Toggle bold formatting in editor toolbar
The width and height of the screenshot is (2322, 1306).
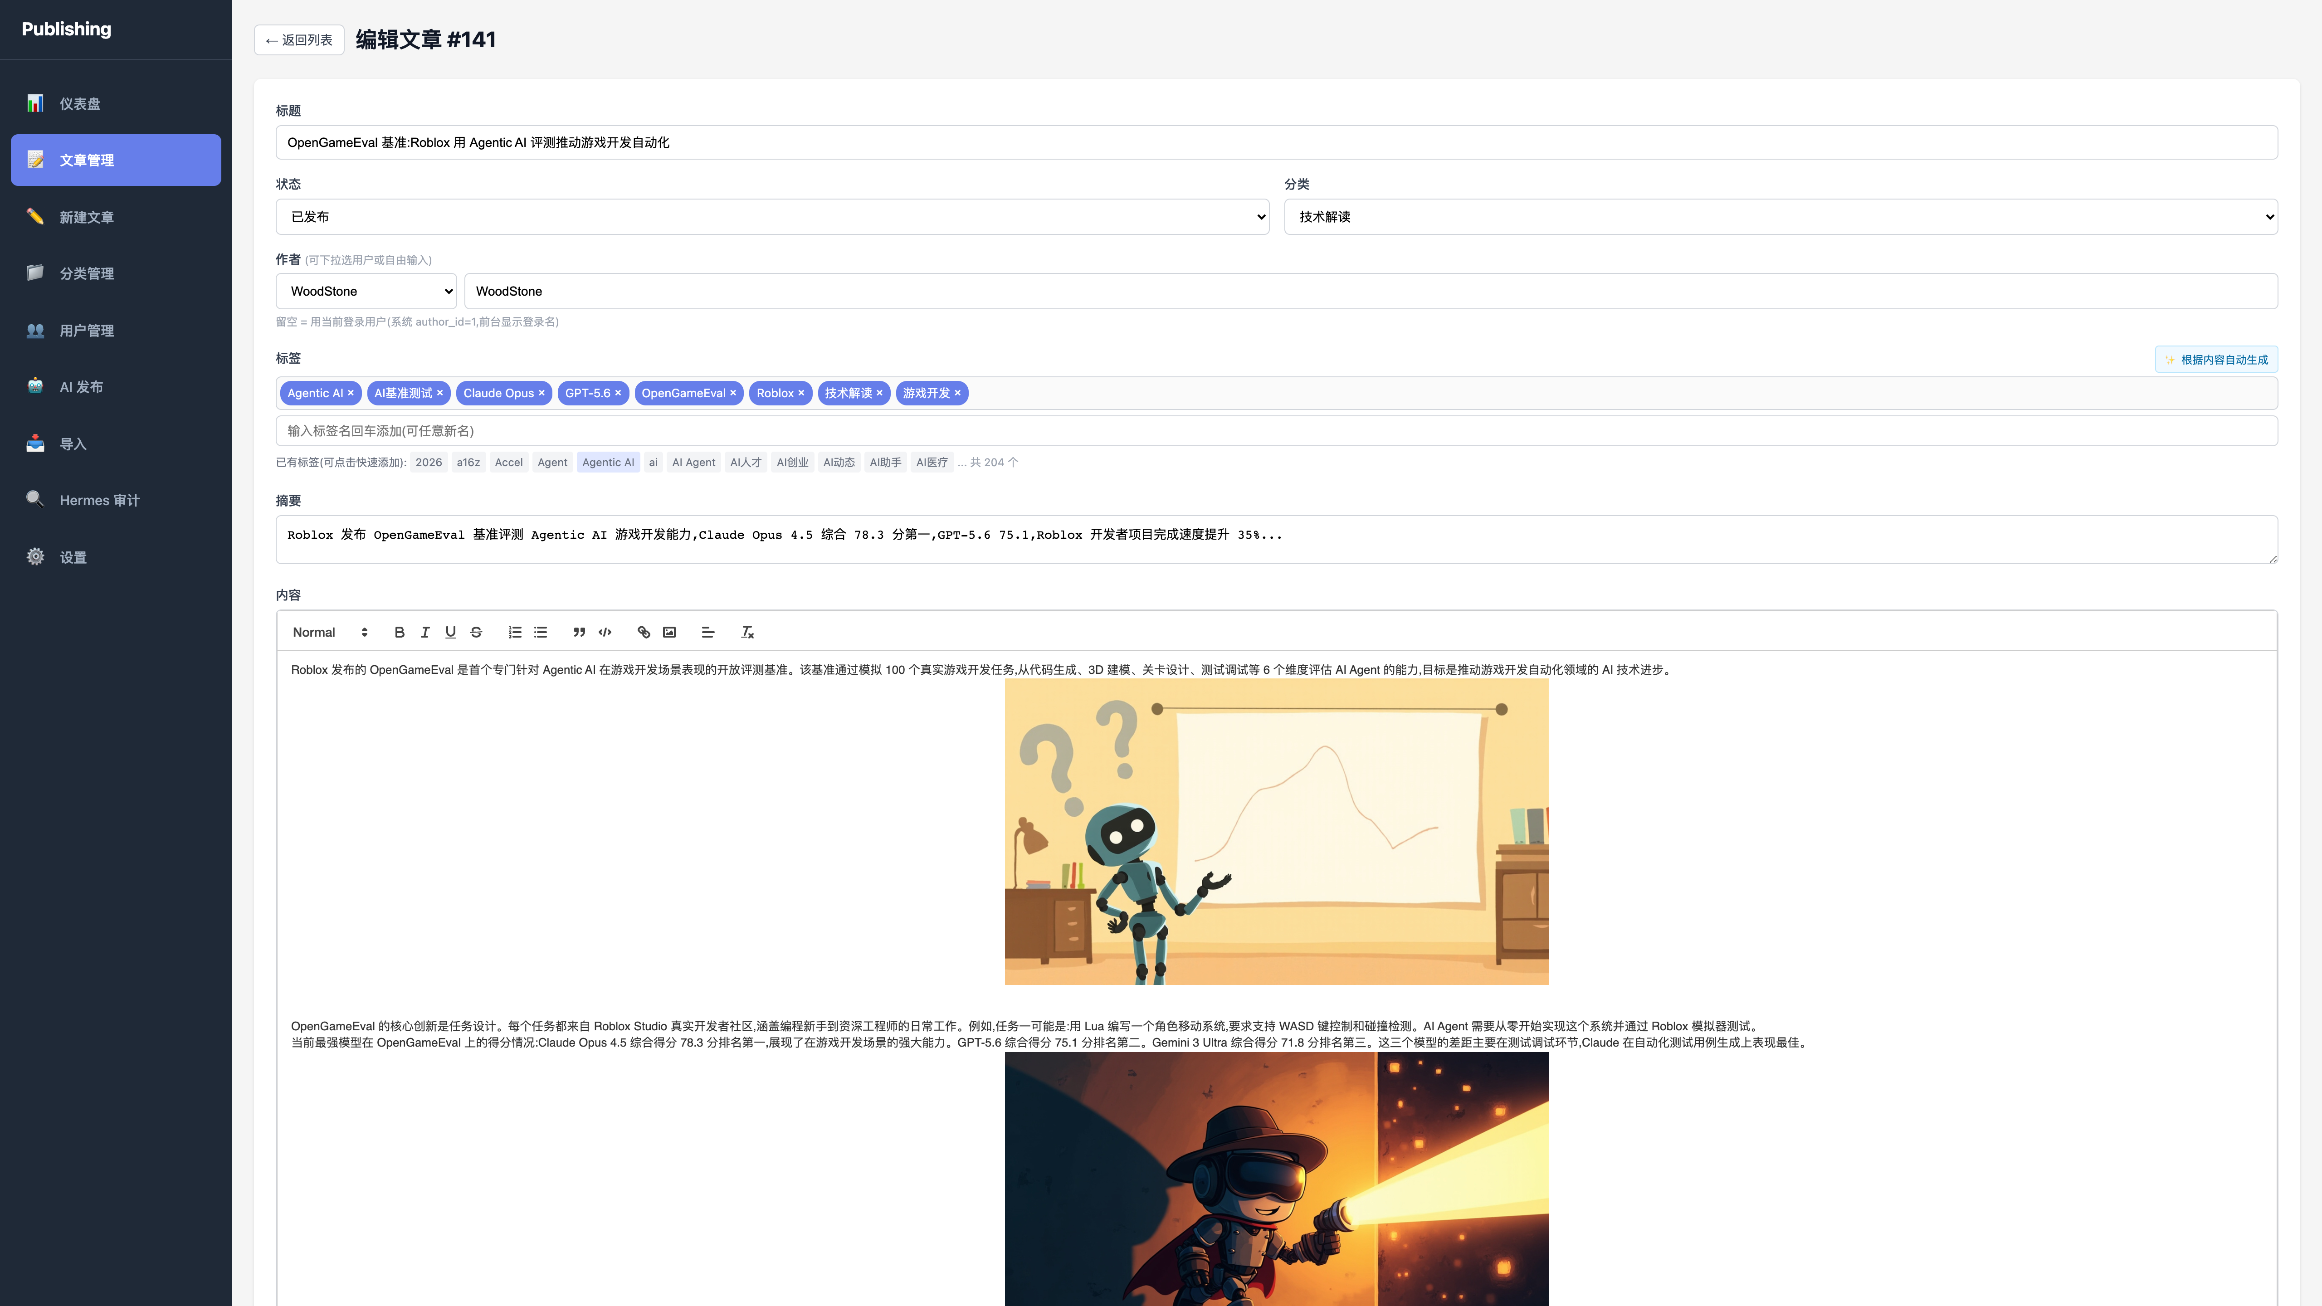pyautogui.click(x=399, y=633)
